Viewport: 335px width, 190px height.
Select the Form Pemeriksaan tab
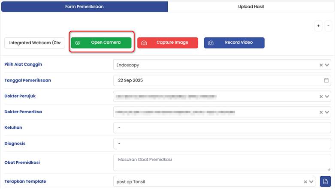point(84,7)
